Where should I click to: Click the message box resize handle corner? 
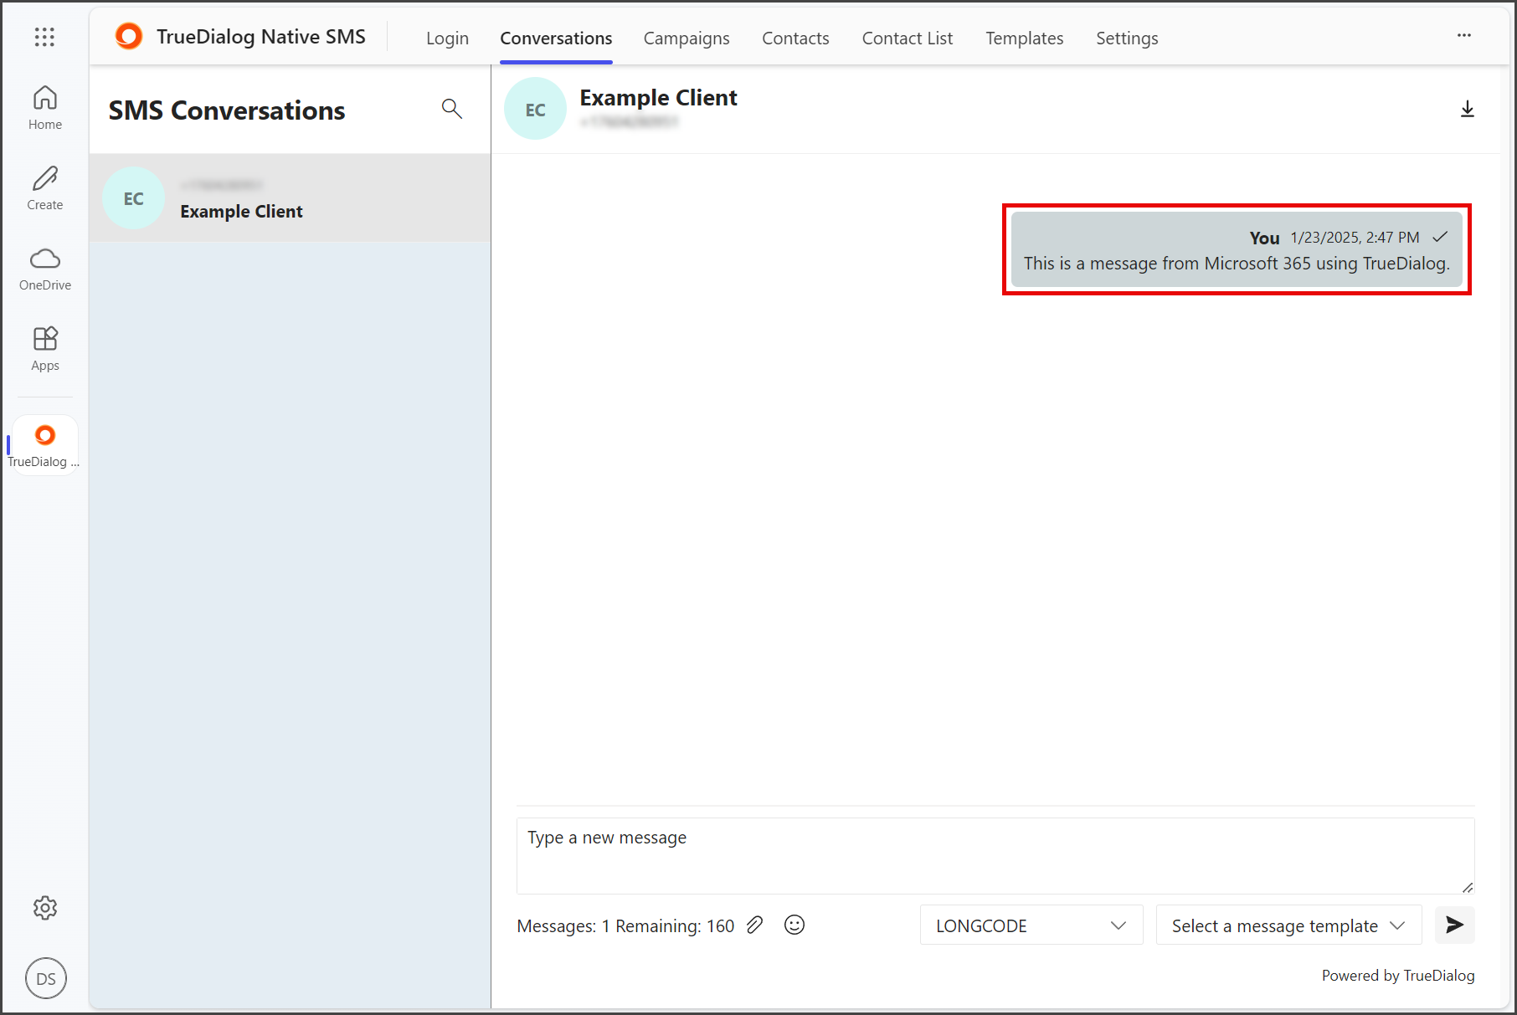pos(1468,887)
